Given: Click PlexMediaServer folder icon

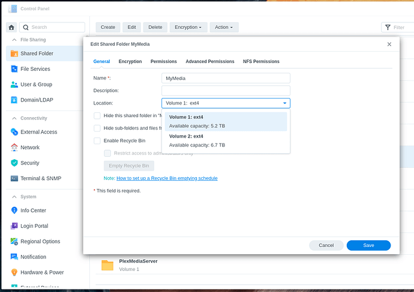Looking at the screenshot, I should [x=107, y=266].
